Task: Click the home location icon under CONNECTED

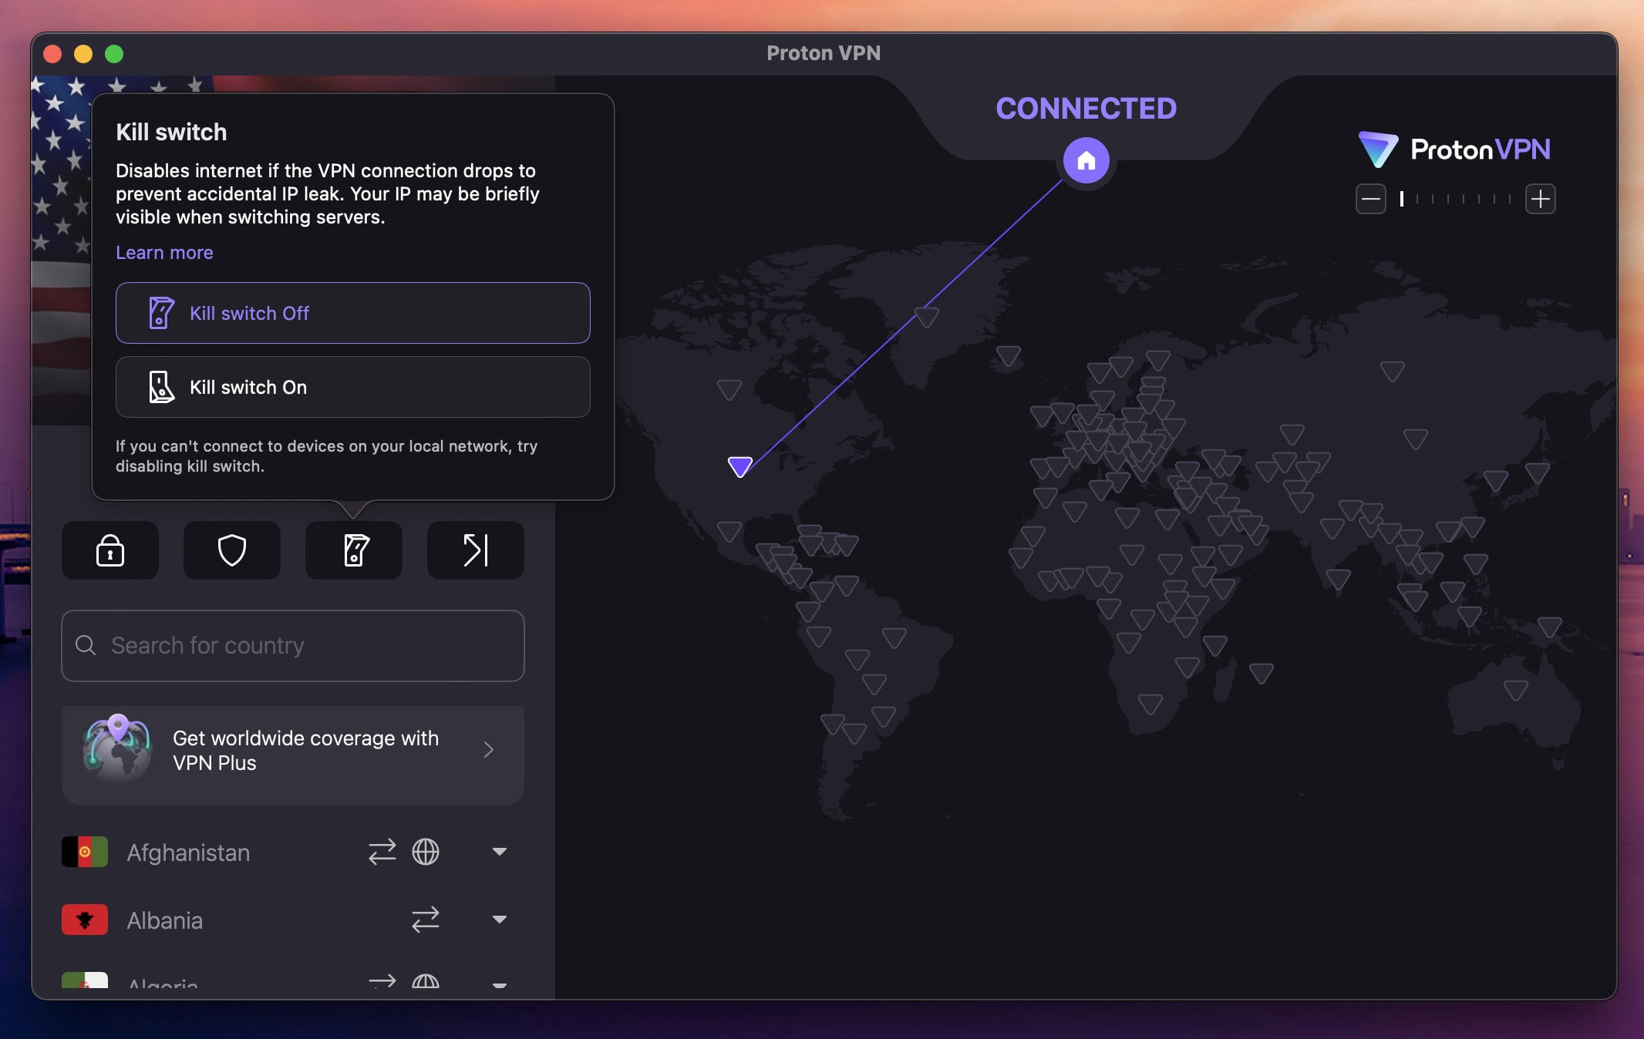Action: click(1086, 160)
